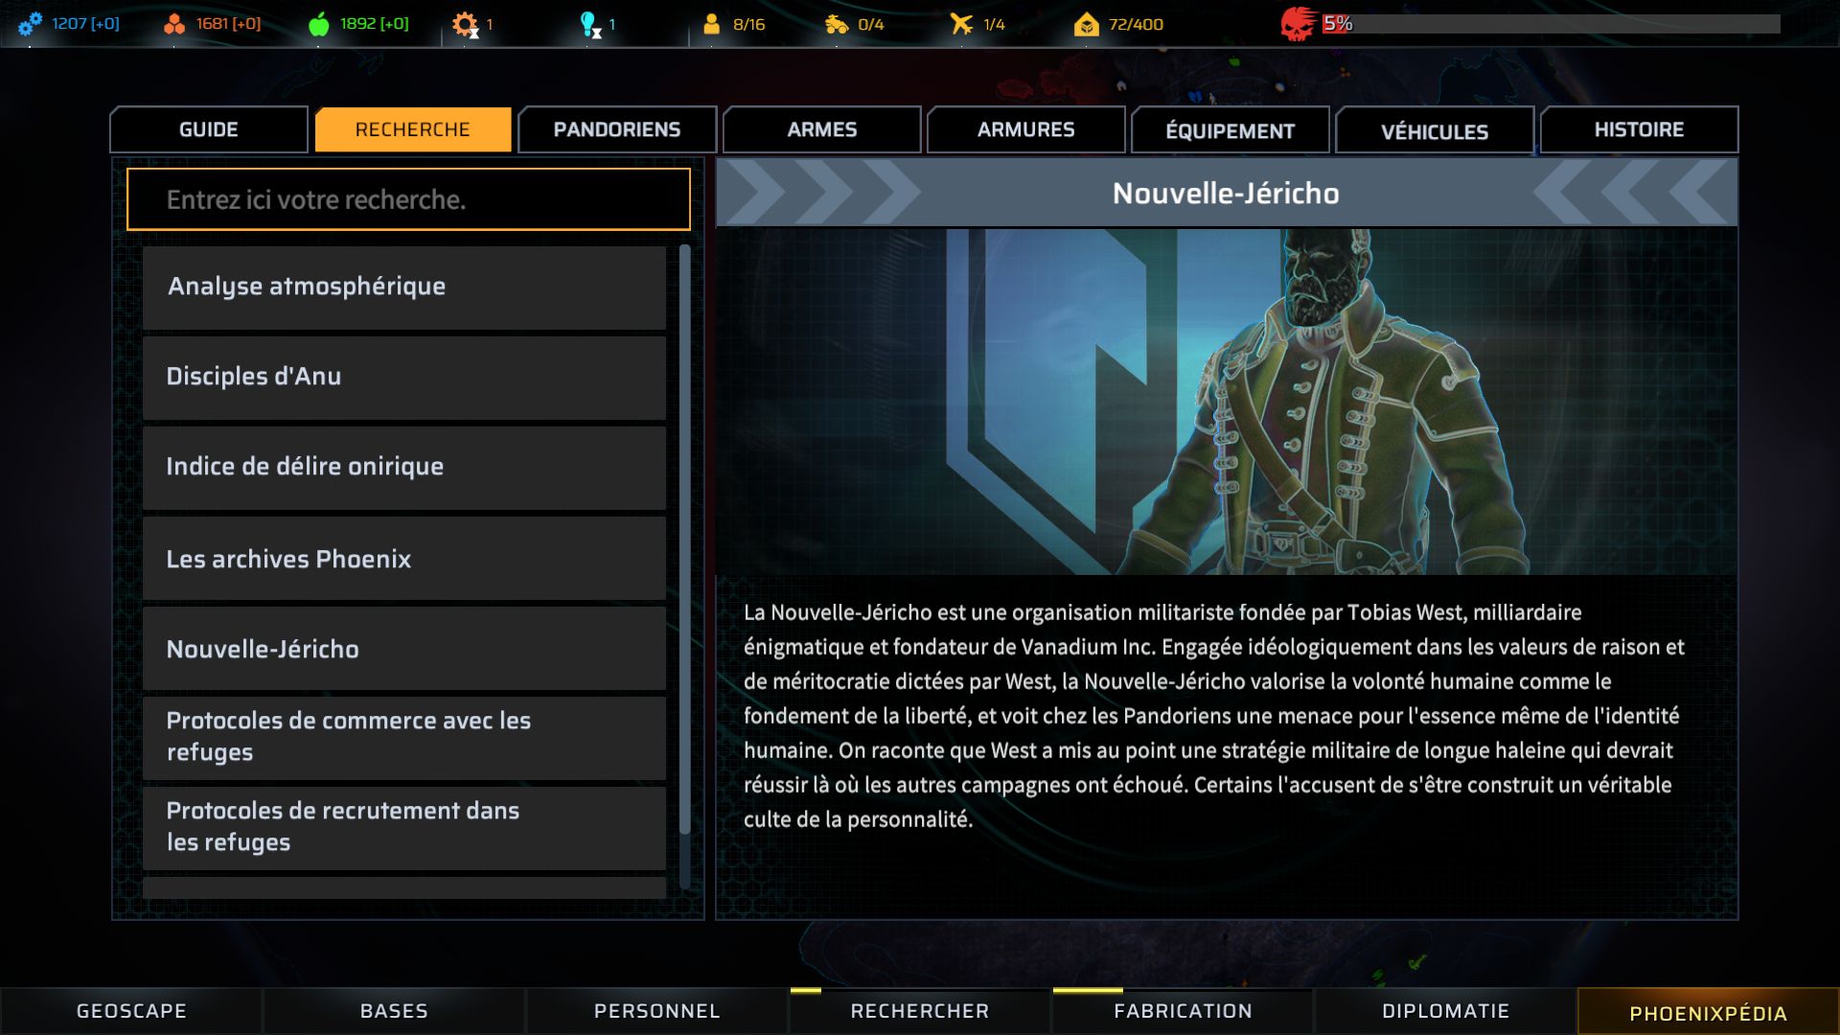Click the Pandoran threat progress bar
The height and width of the screenshot is (1035, 1840).
tap(1551, 24)
